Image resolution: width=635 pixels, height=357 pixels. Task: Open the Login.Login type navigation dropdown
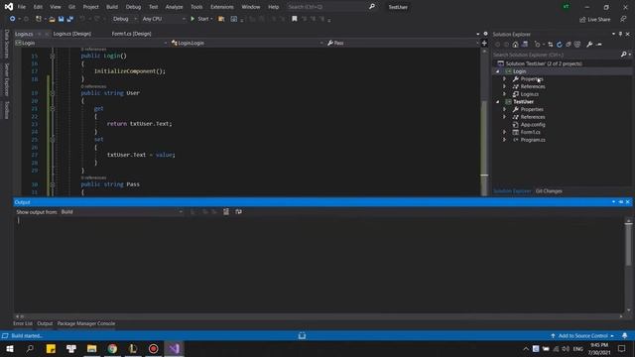[x=247, y=43]
